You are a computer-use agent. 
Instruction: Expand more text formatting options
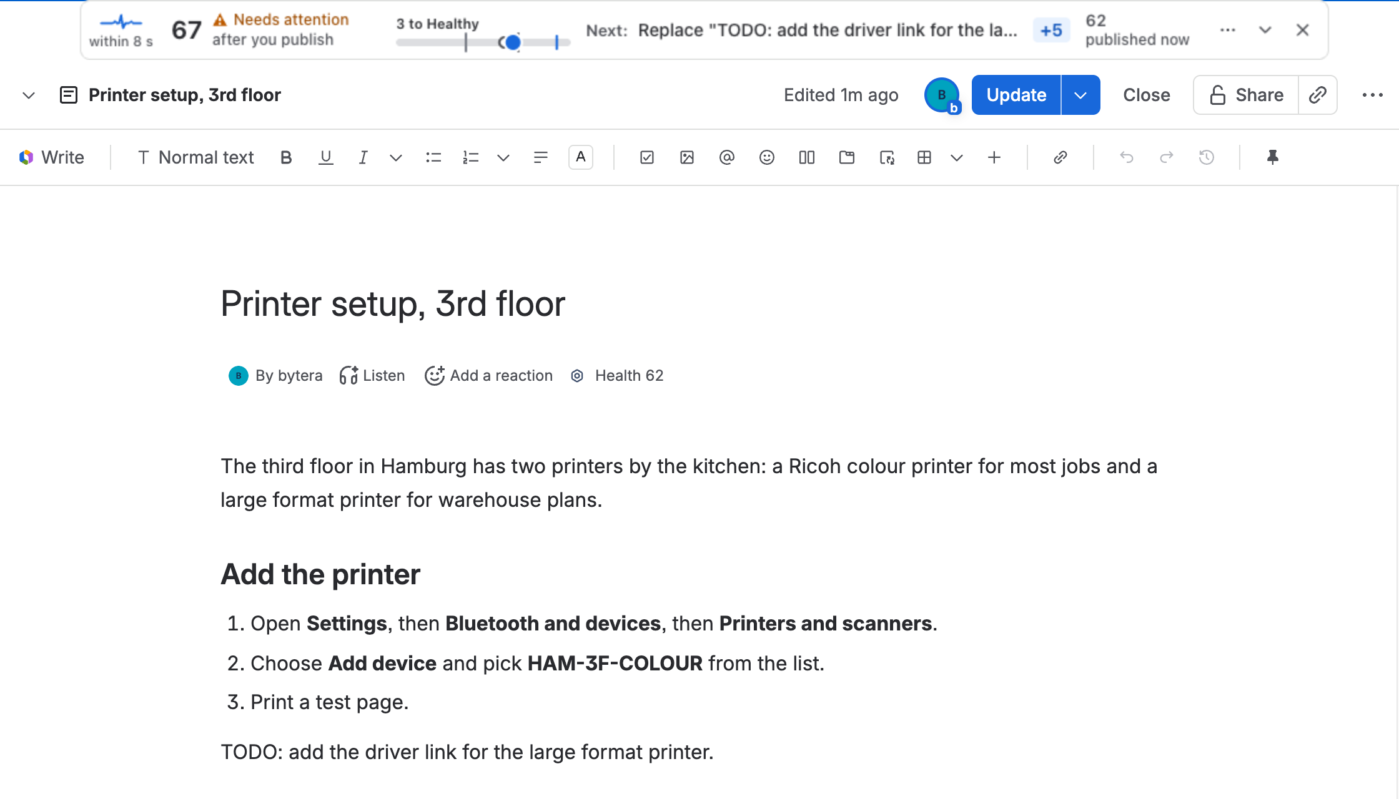coord(395,157)
